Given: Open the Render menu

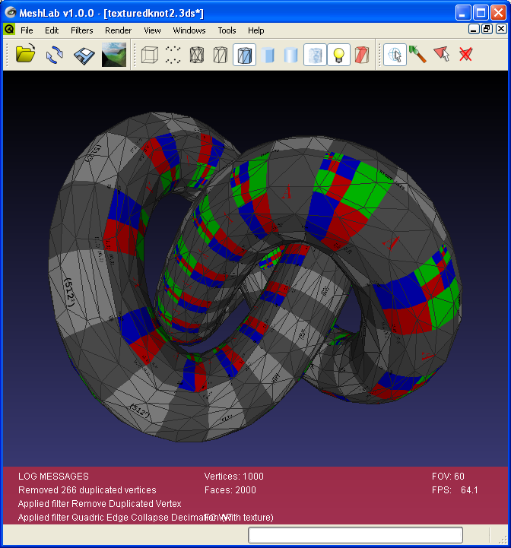Looking at the screenshot, I should 118,30.
